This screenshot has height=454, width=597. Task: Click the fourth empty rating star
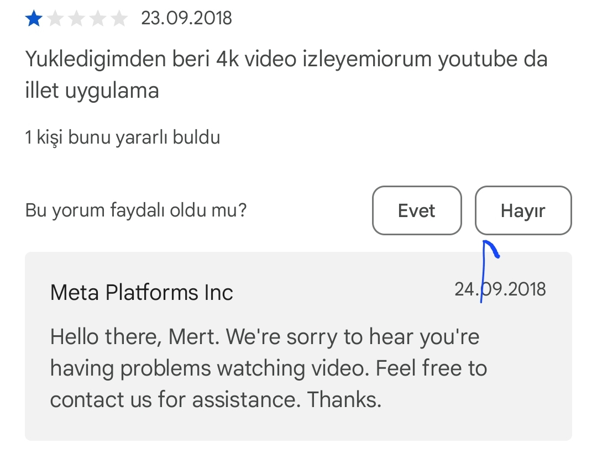pos(98,19)
